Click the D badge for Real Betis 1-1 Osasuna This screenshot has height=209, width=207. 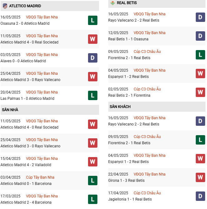(x=200, y=36)
